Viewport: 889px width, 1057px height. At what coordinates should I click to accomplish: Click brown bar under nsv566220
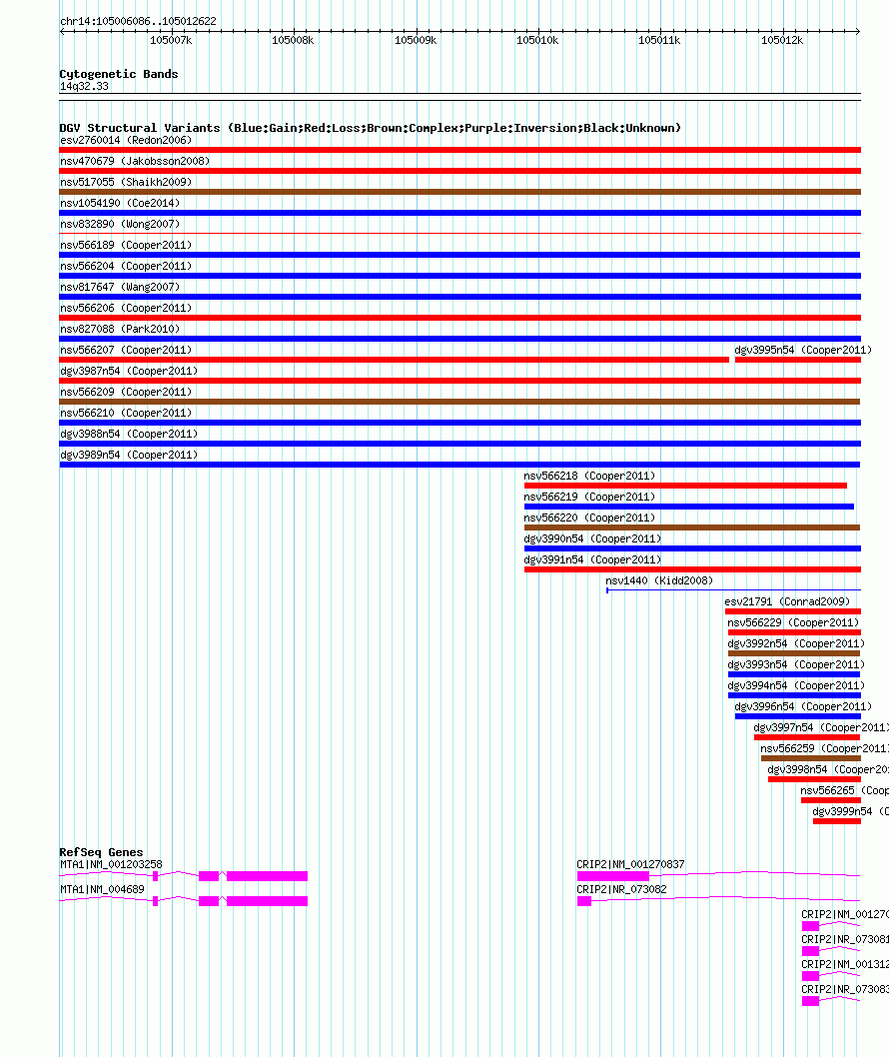pyautogui.click(x=692, y=528)
